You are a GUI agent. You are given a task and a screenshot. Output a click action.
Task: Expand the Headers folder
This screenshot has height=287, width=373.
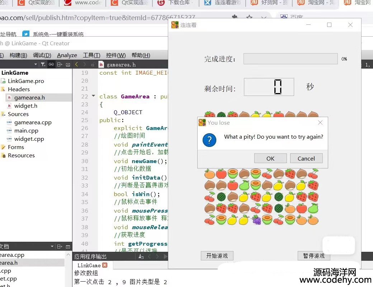pyautogui.click(x=19, y=89)
